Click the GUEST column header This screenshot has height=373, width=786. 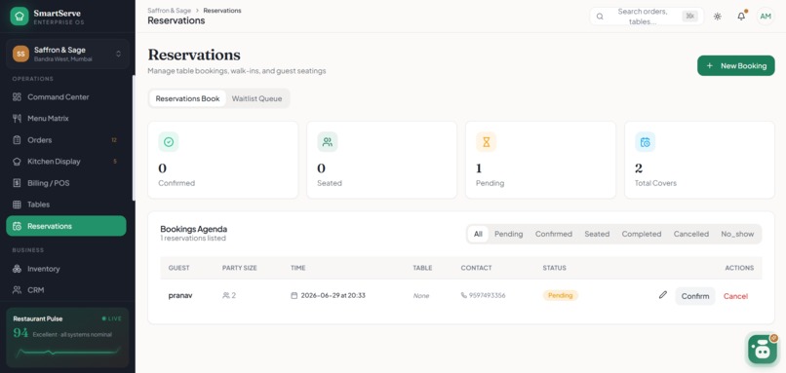179,268
